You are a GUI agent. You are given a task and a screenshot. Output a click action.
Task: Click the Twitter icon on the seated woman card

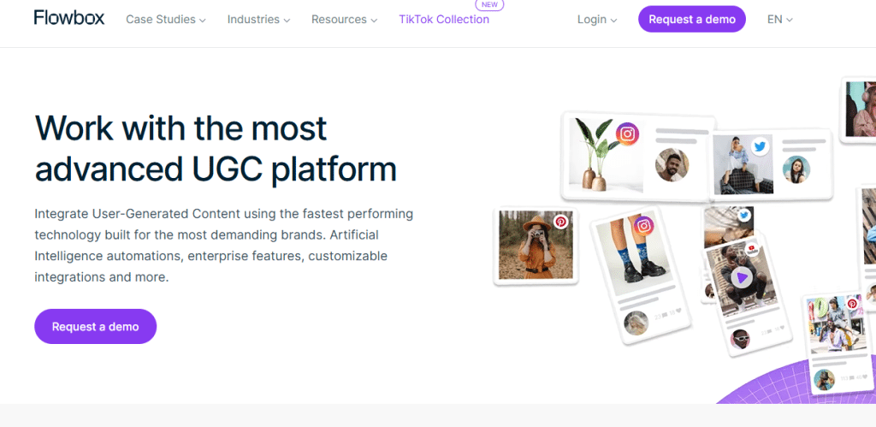(759, 146)
